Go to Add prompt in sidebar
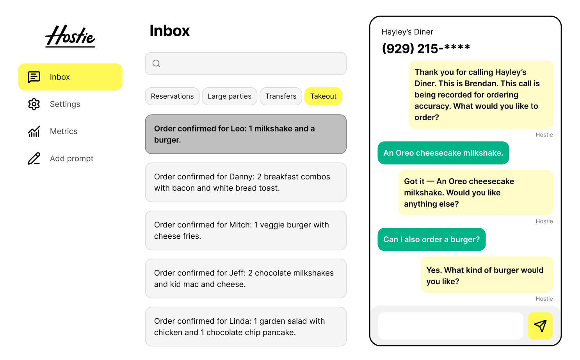 (x=72, y=158)
